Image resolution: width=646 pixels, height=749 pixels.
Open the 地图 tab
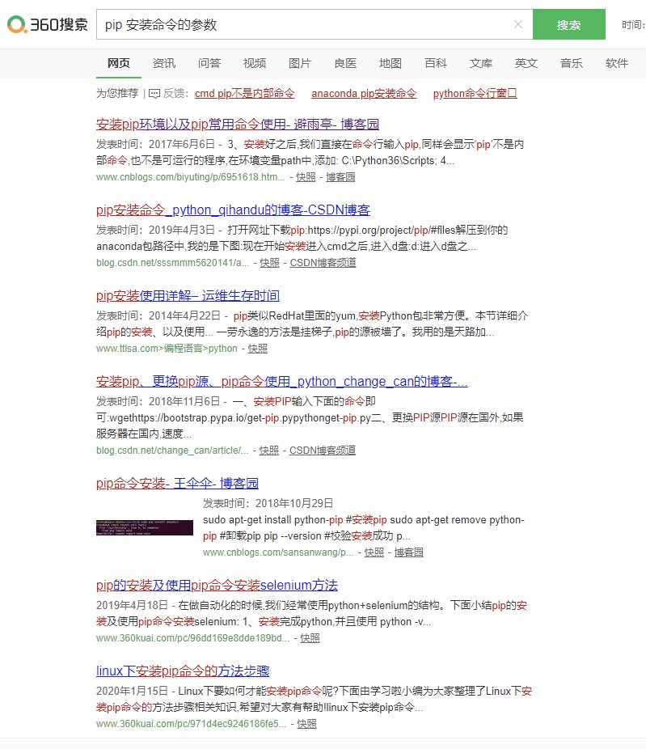point(390,63)
